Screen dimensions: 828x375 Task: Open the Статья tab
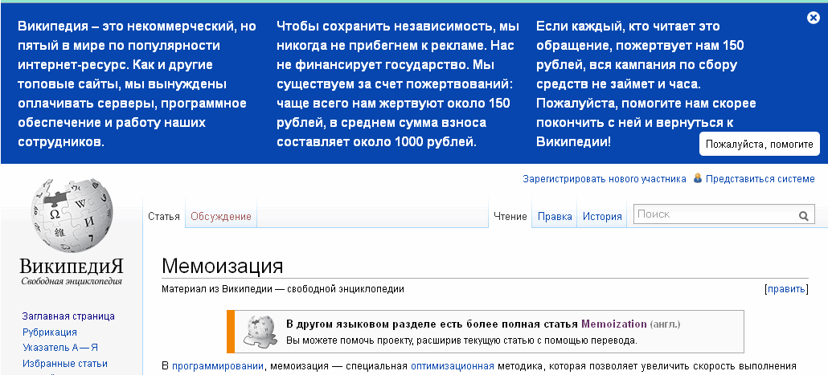click(164, 216)
